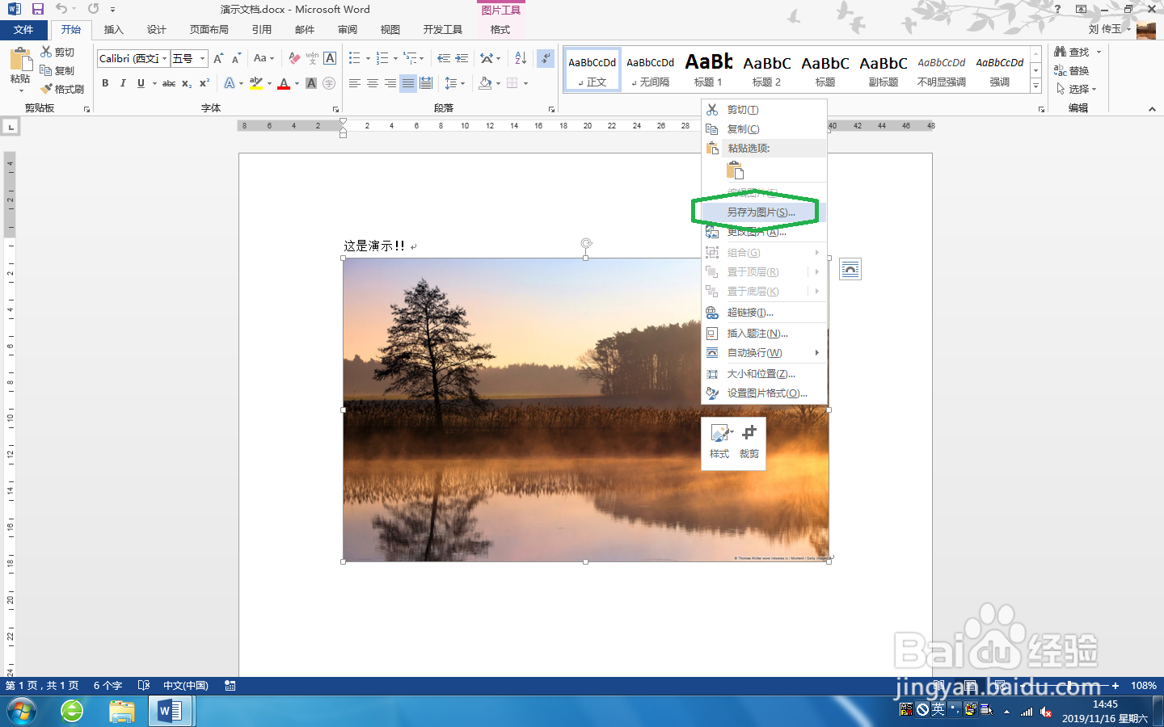
Task: Click the Format Painter brush
Action: (x=63, y=89)
